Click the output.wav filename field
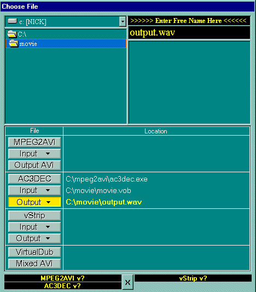Screen dimensions: 256x292 click(x=189, y=33)
